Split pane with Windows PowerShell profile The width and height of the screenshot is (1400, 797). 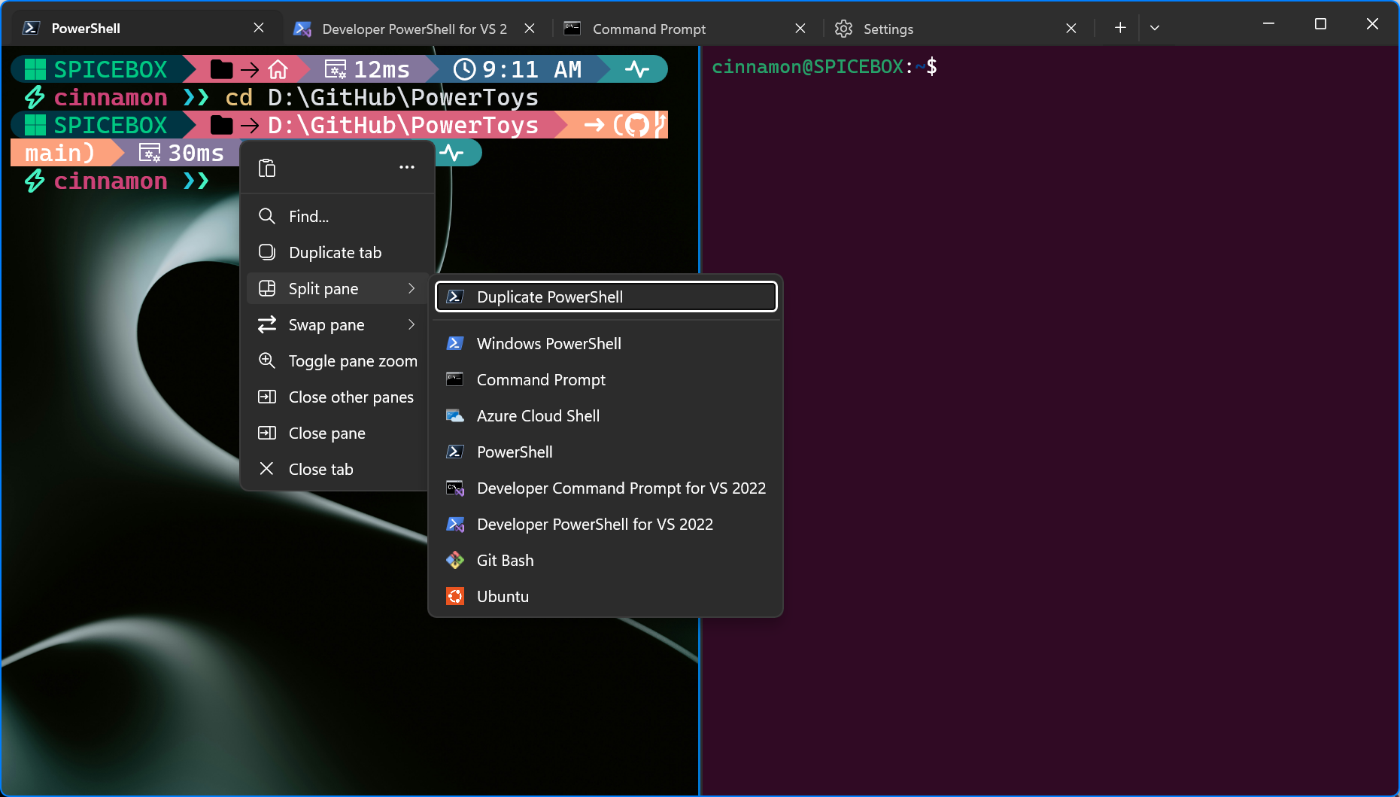606,343
